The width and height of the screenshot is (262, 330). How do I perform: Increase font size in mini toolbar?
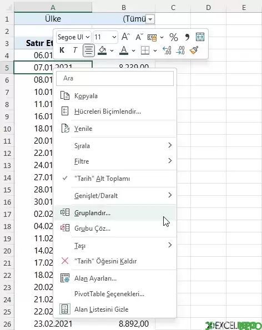(126, 37)
